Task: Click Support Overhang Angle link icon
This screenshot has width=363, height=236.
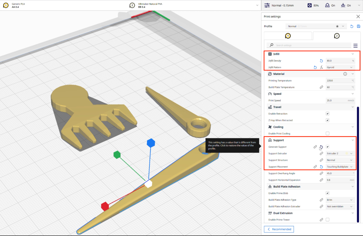Action: [321, 173]
